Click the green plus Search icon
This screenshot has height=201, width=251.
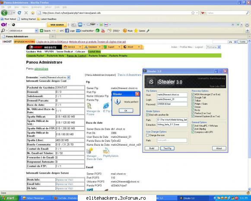(41, 31)
